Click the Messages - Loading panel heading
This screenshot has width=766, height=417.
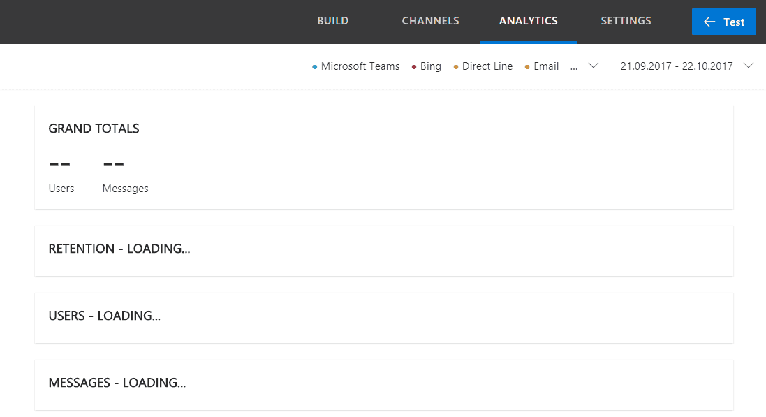(x=117, y=383)
